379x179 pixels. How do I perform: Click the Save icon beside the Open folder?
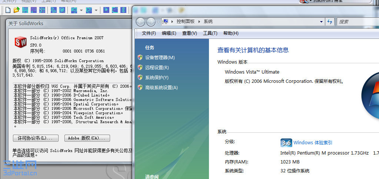point(25,10)
